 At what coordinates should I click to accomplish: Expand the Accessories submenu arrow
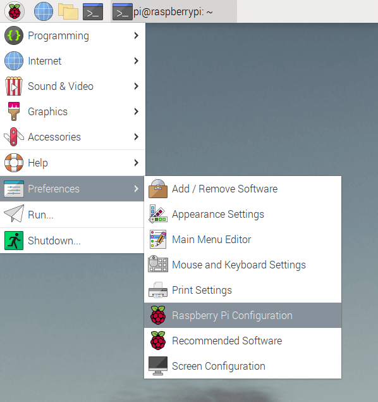point(137,137)
